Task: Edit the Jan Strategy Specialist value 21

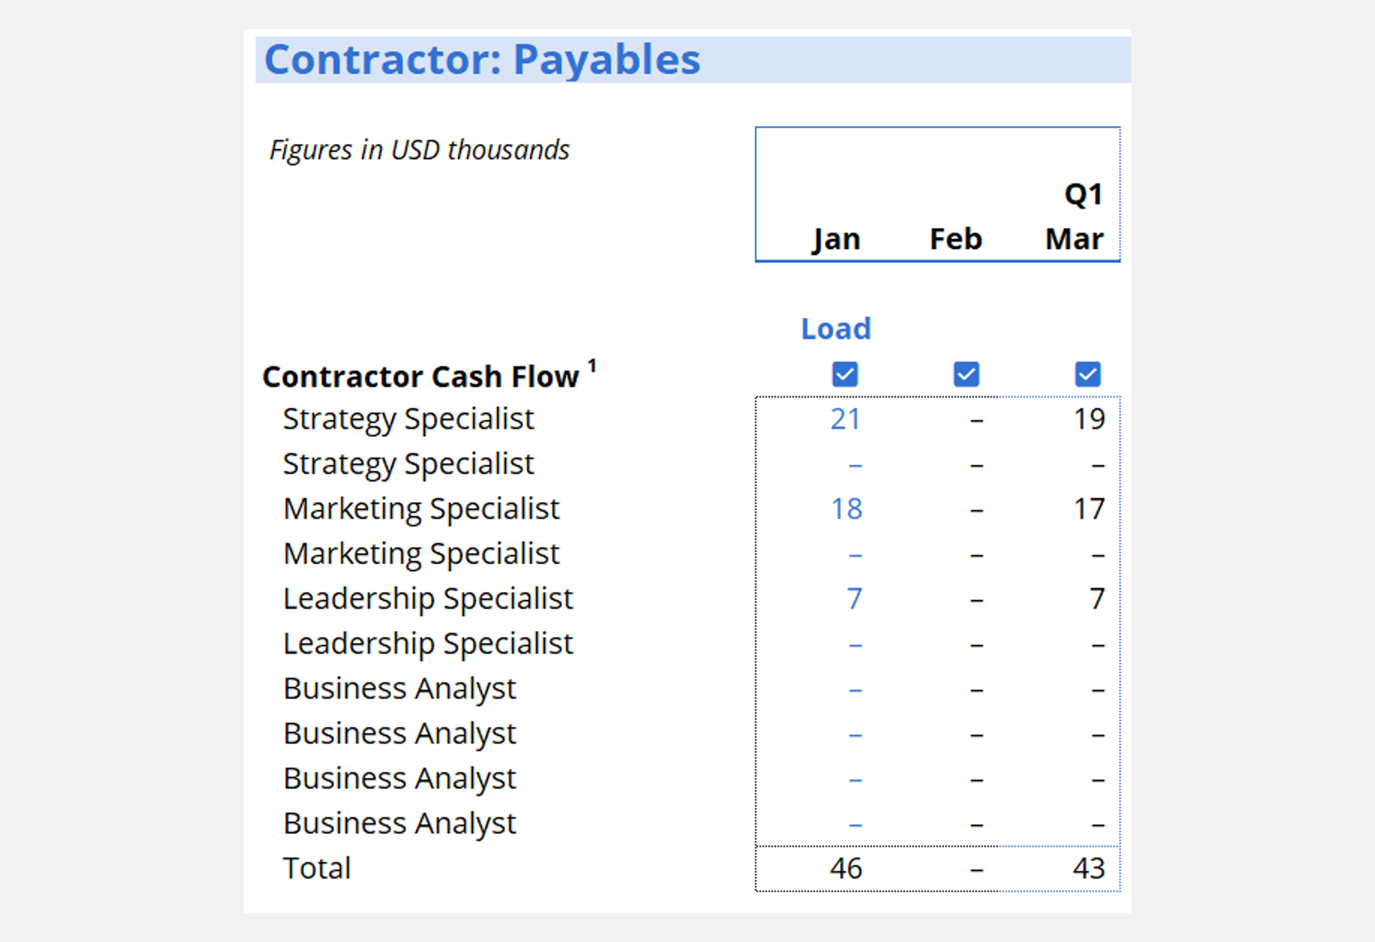Action: click(845, 419)
